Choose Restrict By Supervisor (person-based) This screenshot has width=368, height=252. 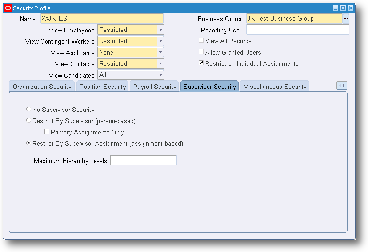tap(29, 120)
